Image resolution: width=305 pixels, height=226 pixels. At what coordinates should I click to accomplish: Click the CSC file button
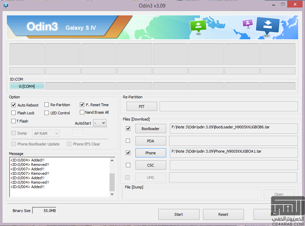[150, 165]
